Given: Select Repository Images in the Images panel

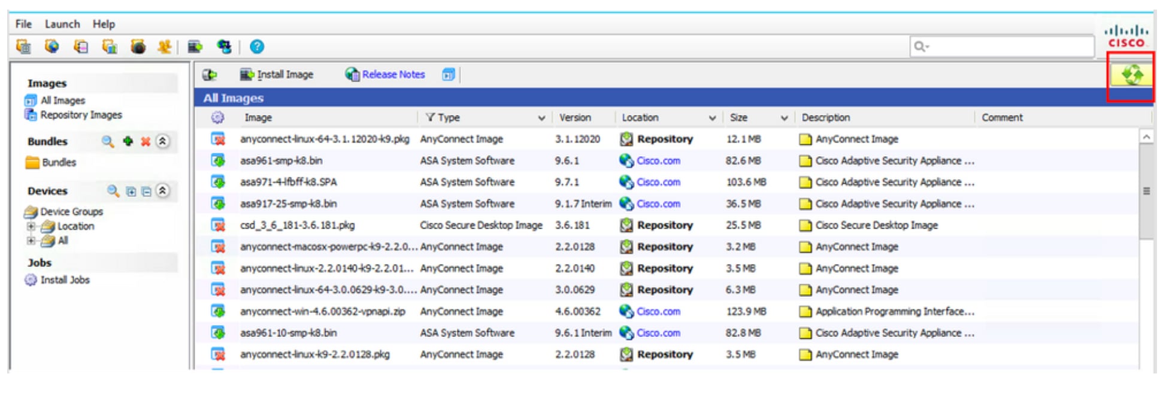Looking at the screenshot, I should coord(81,115).
